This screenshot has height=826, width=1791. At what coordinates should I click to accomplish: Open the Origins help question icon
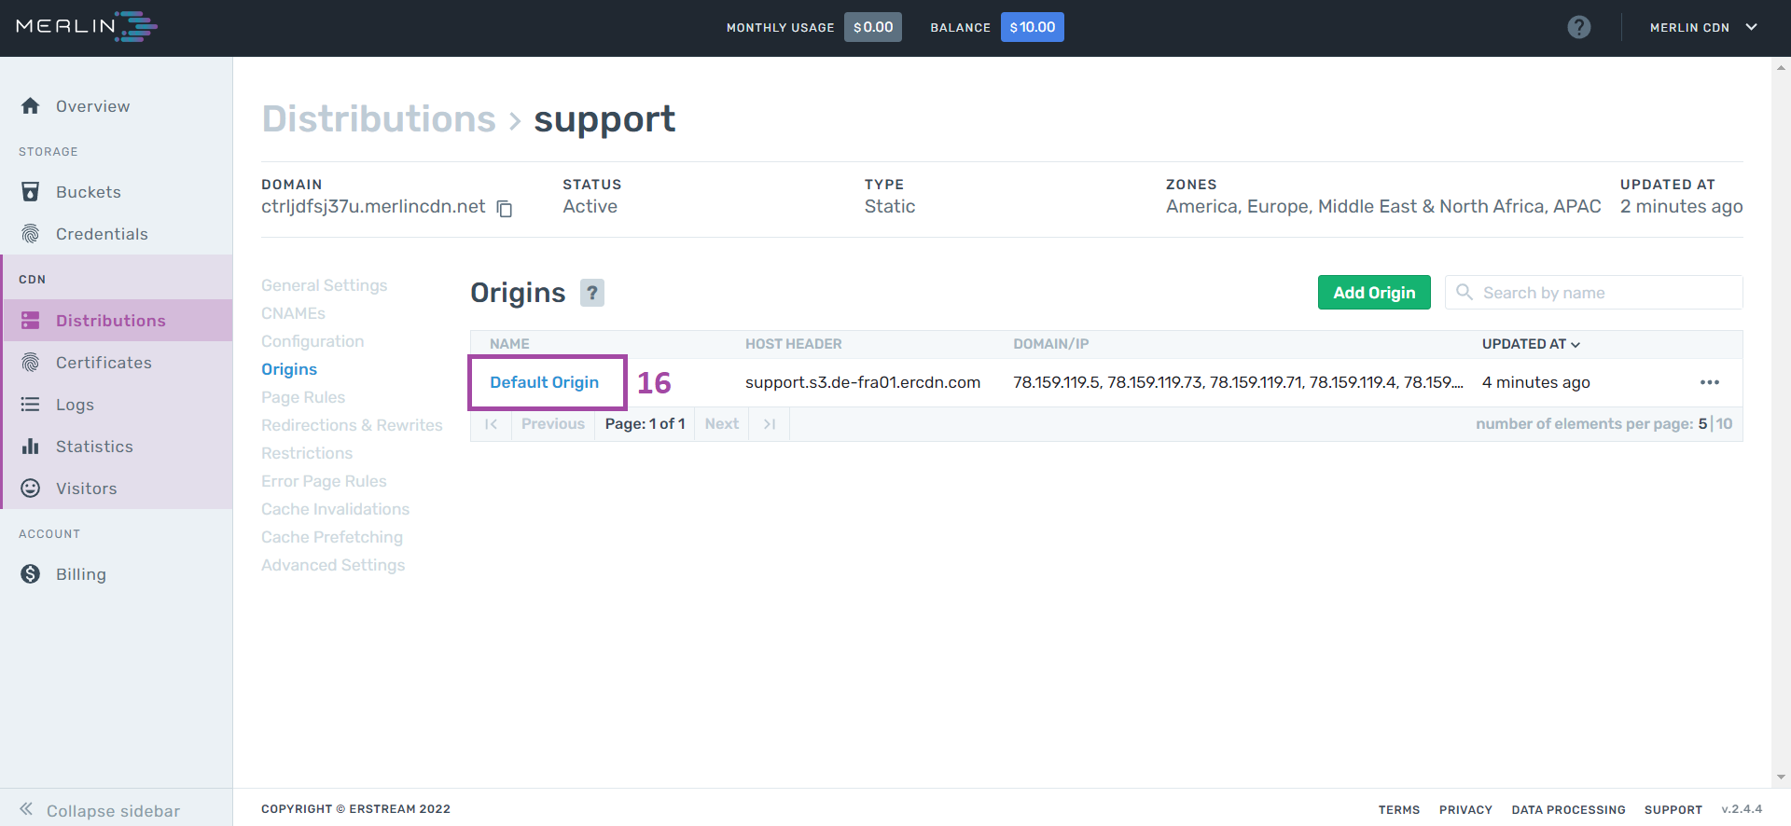pos(592,293)
